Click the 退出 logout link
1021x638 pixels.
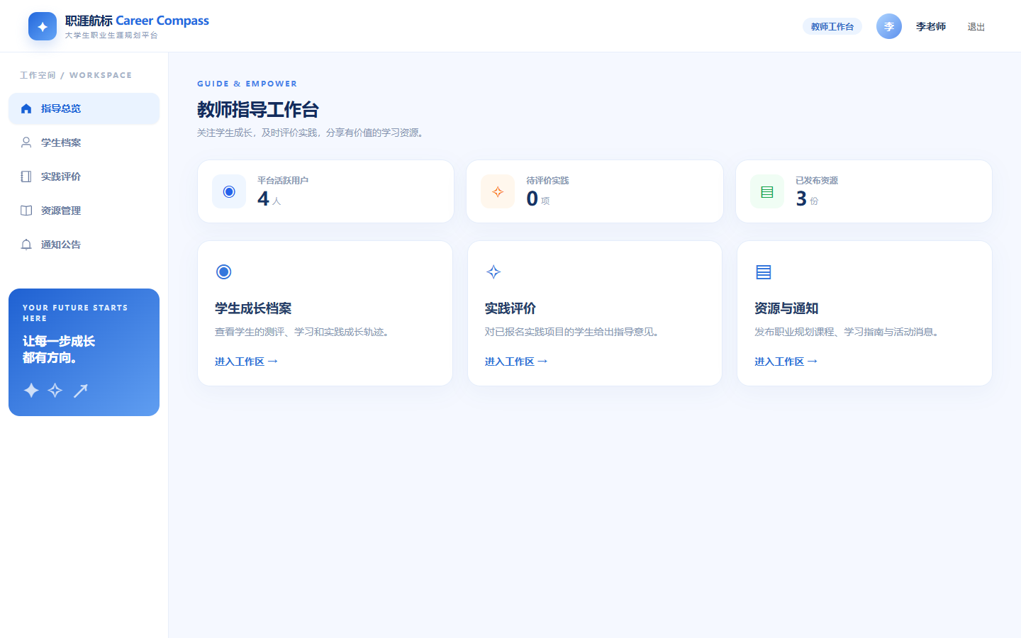pyautogui.click(x=976, y=27)
